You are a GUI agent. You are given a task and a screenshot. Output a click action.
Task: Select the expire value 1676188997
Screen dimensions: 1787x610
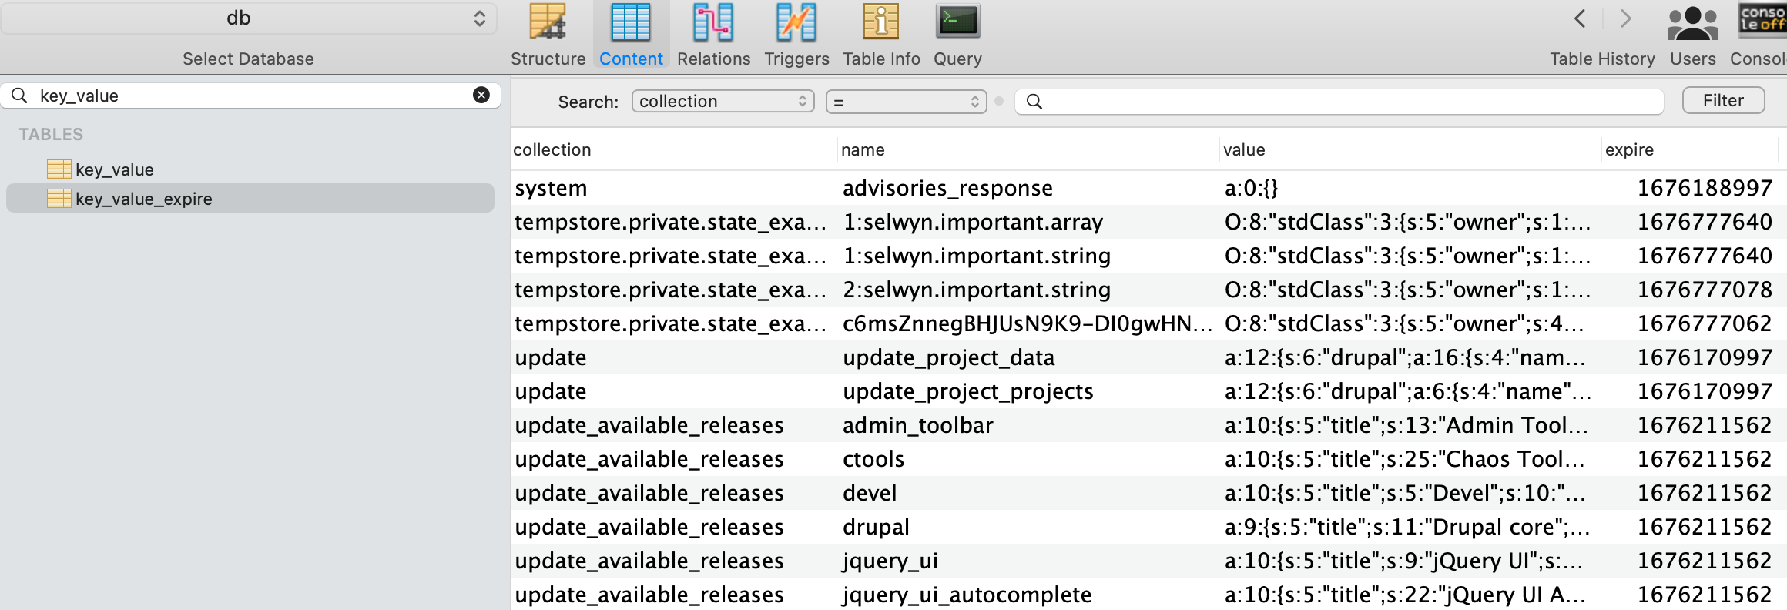click(1705, 188)
